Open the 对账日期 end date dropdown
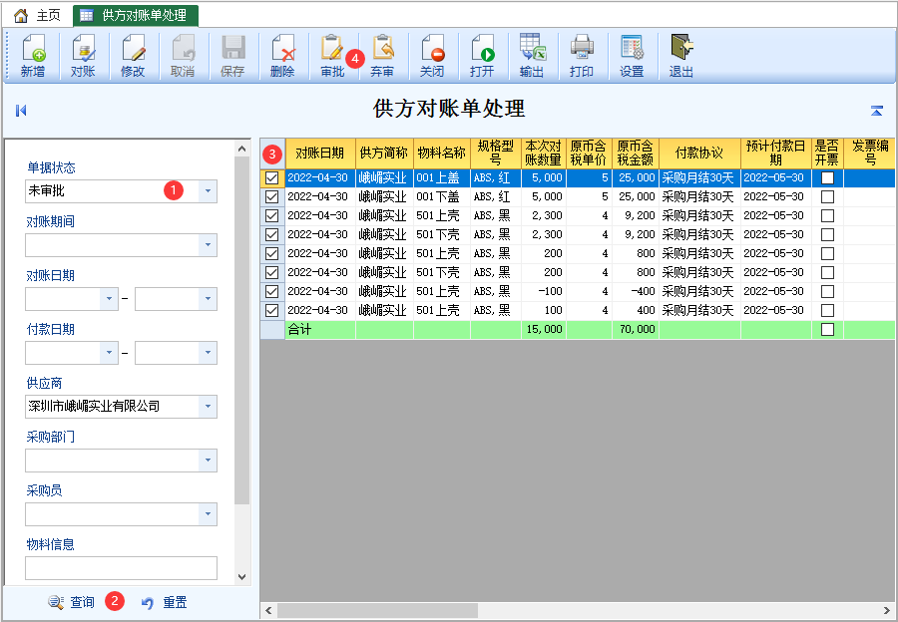The width and height of the screenshot is (898, 622). [208, 299]
